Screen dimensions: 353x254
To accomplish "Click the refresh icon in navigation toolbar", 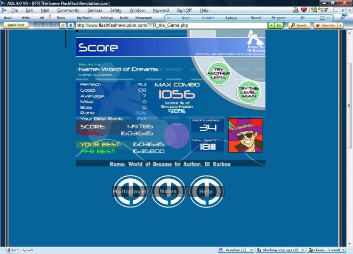I will pyautogui.click(x=63, y=25).
